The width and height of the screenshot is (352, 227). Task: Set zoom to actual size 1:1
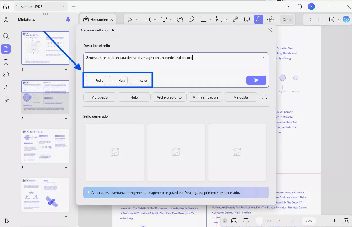(x=346, y=221)
